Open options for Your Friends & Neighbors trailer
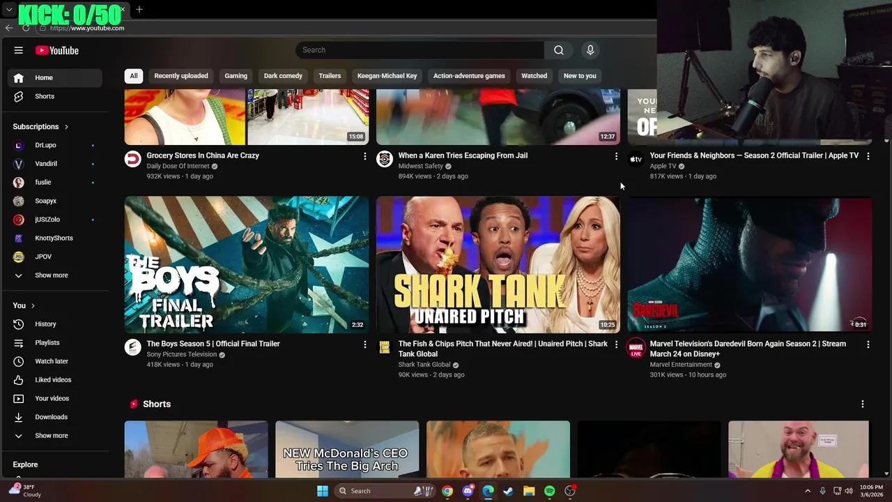Image resolution: width=892 pixels, height=502 pixels. [868, 156]
